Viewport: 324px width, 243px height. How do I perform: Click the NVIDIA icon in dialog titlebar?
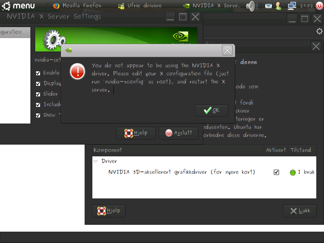pyautogui.click(x=68, y=50)
